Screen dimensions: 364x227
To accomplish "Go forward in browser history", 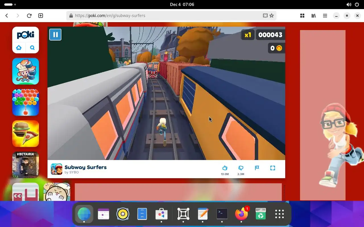I will click(18, 16).
